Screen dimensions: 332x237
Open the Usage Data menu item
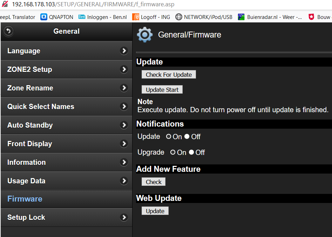[x=67, y=181]
